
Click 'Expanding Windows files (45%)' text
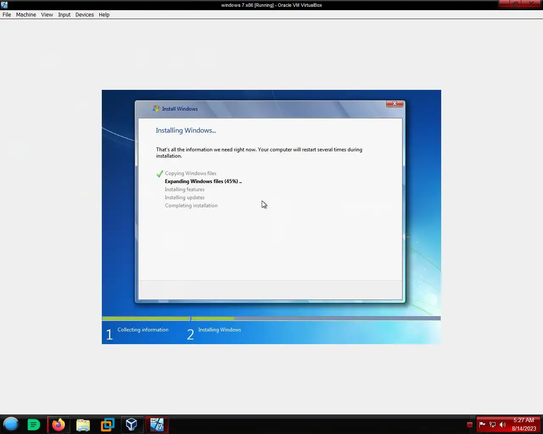pos(203,181)
